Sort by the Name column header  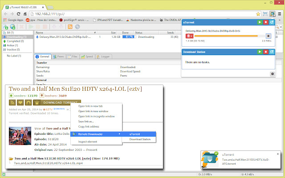click(x=61, y=32)
